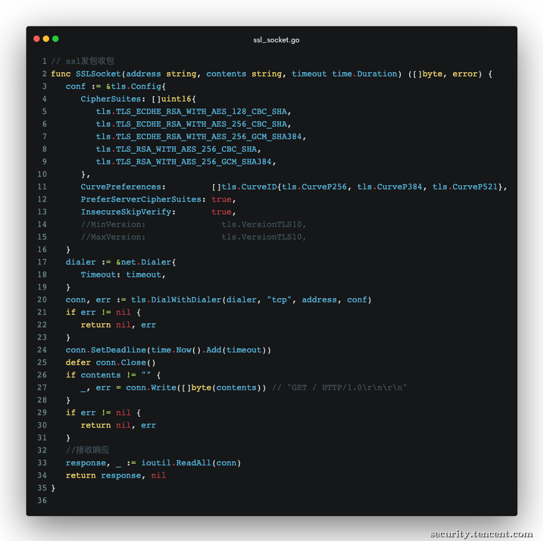Click the red close dot
This screenshot has width=543, height=541.
coord(36,39)
